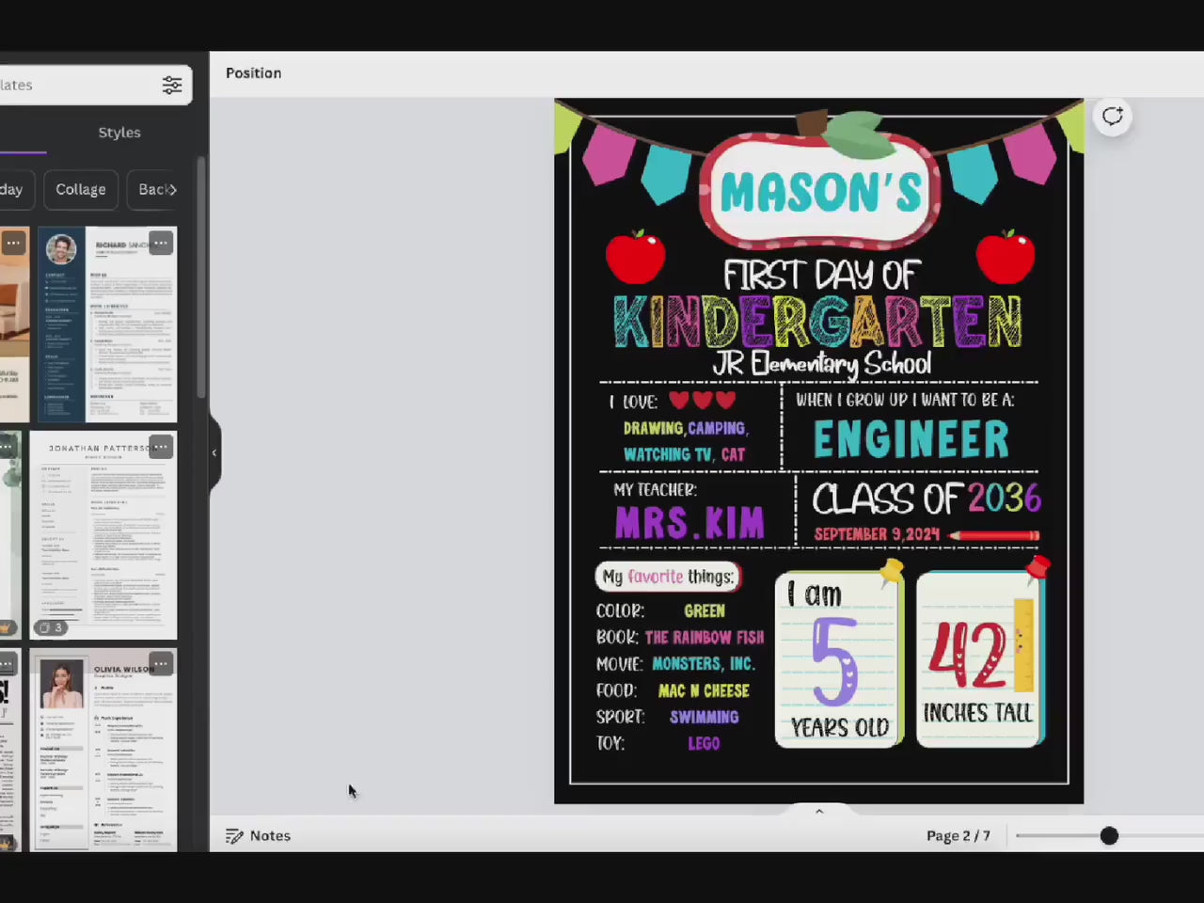Select the ENGINEER text on the design

pyautogui.click(x=911, y=439)
